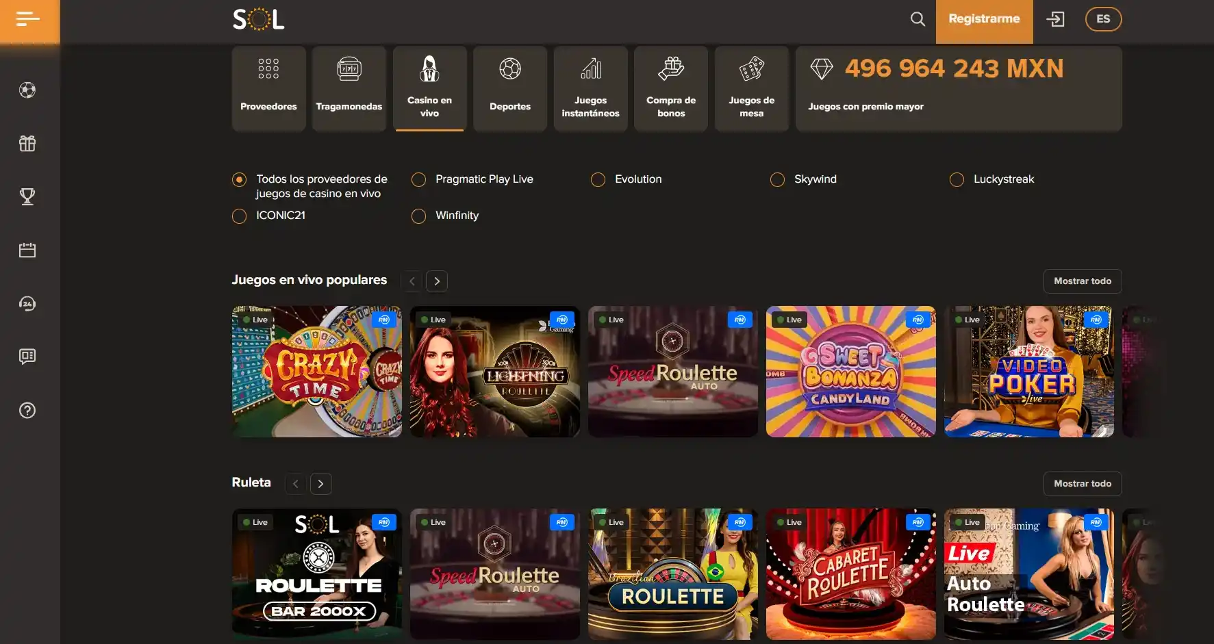Open Speed Roulette Auto in Ruleta row
Viewport: 1214px width, 644px height.
point(495,574)
